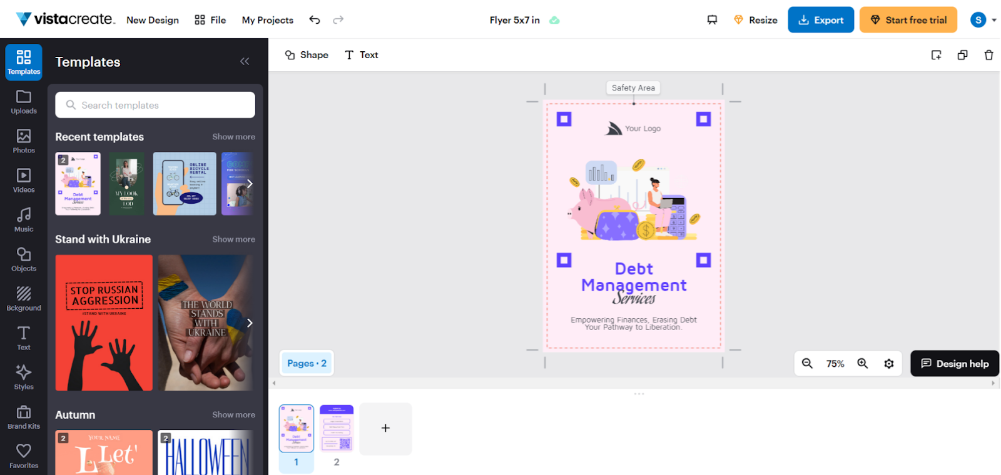Go to My Projects
This screenshot has height=475, width=1001.
tap(267, 20)
